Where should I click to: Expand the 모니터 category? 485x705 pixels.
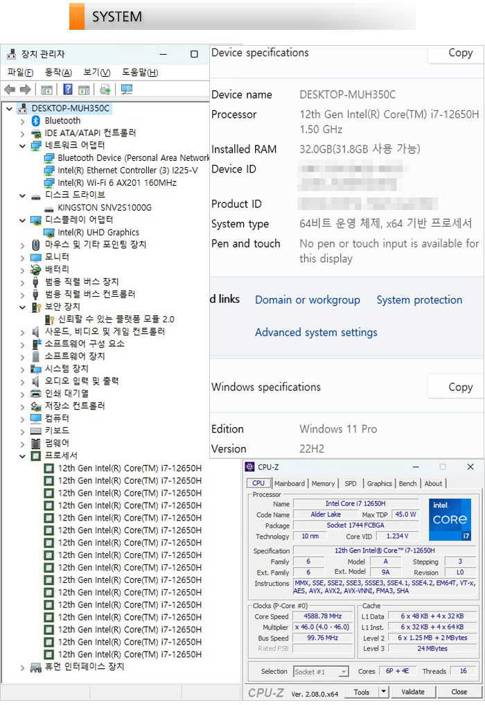pos(22,258)
